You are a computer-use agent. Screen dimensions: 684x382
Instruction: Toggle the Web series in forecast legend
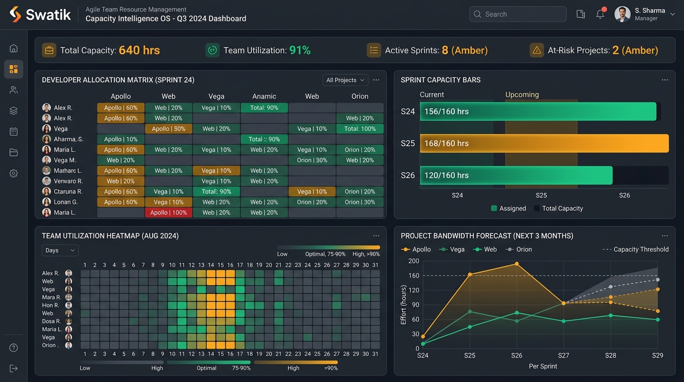click(485, 249)
